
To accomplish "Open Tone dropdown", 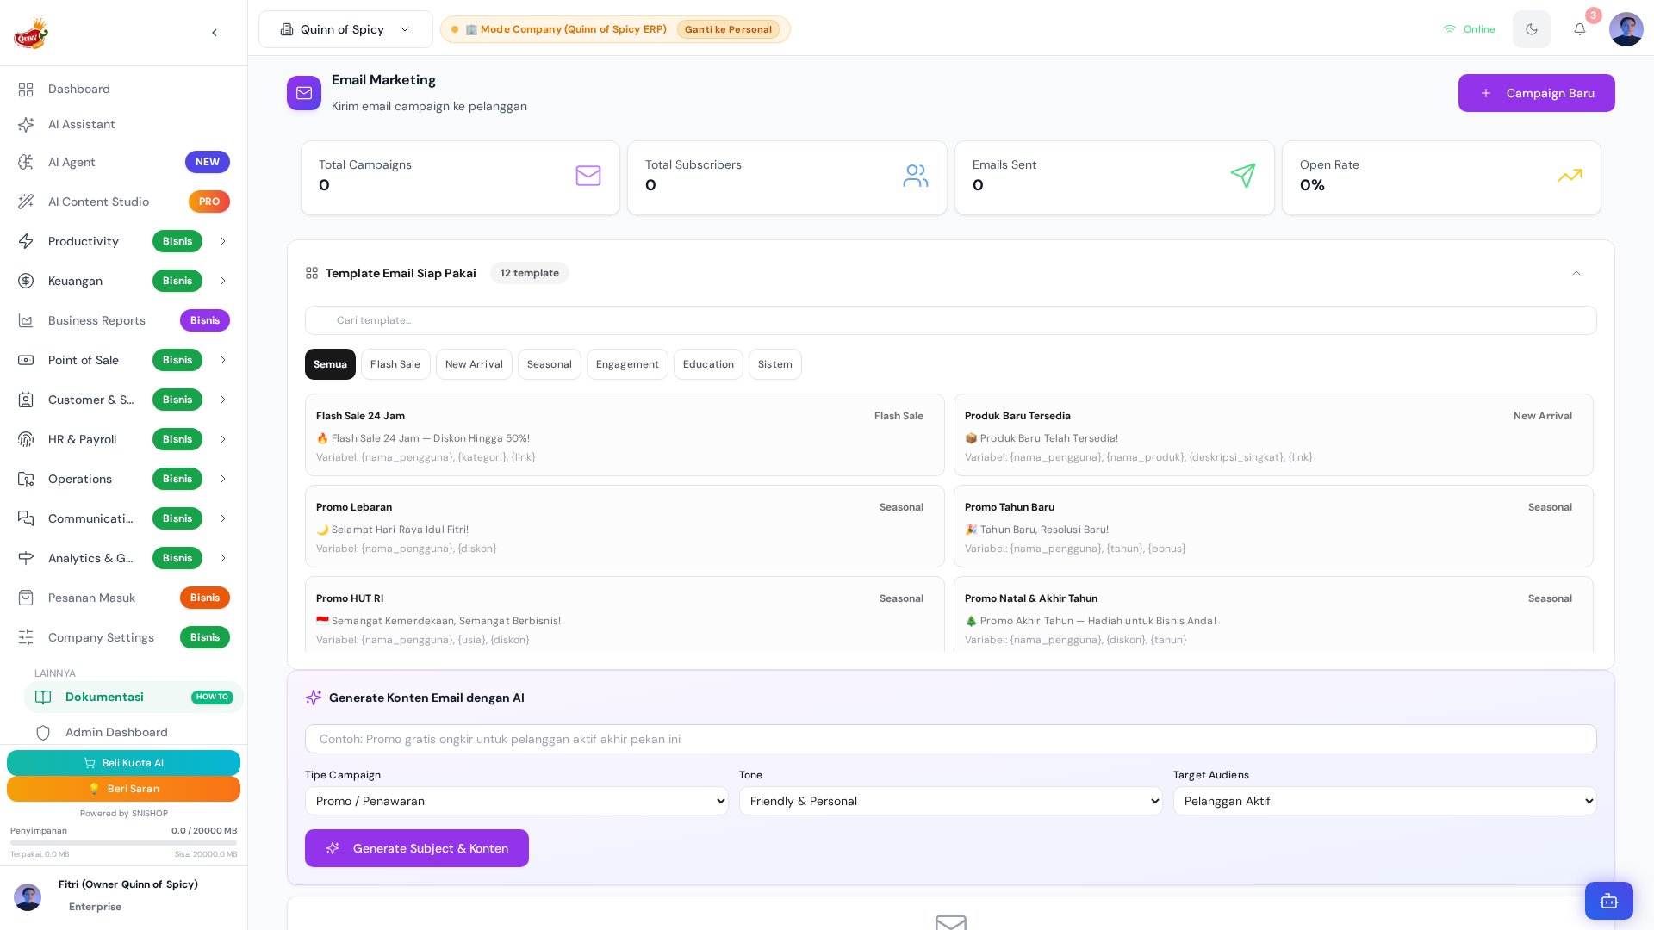I will tap(950, 802).
